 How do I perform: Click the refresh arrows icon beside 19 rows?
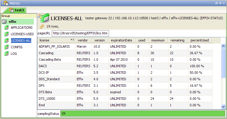(x=42, y=26)
